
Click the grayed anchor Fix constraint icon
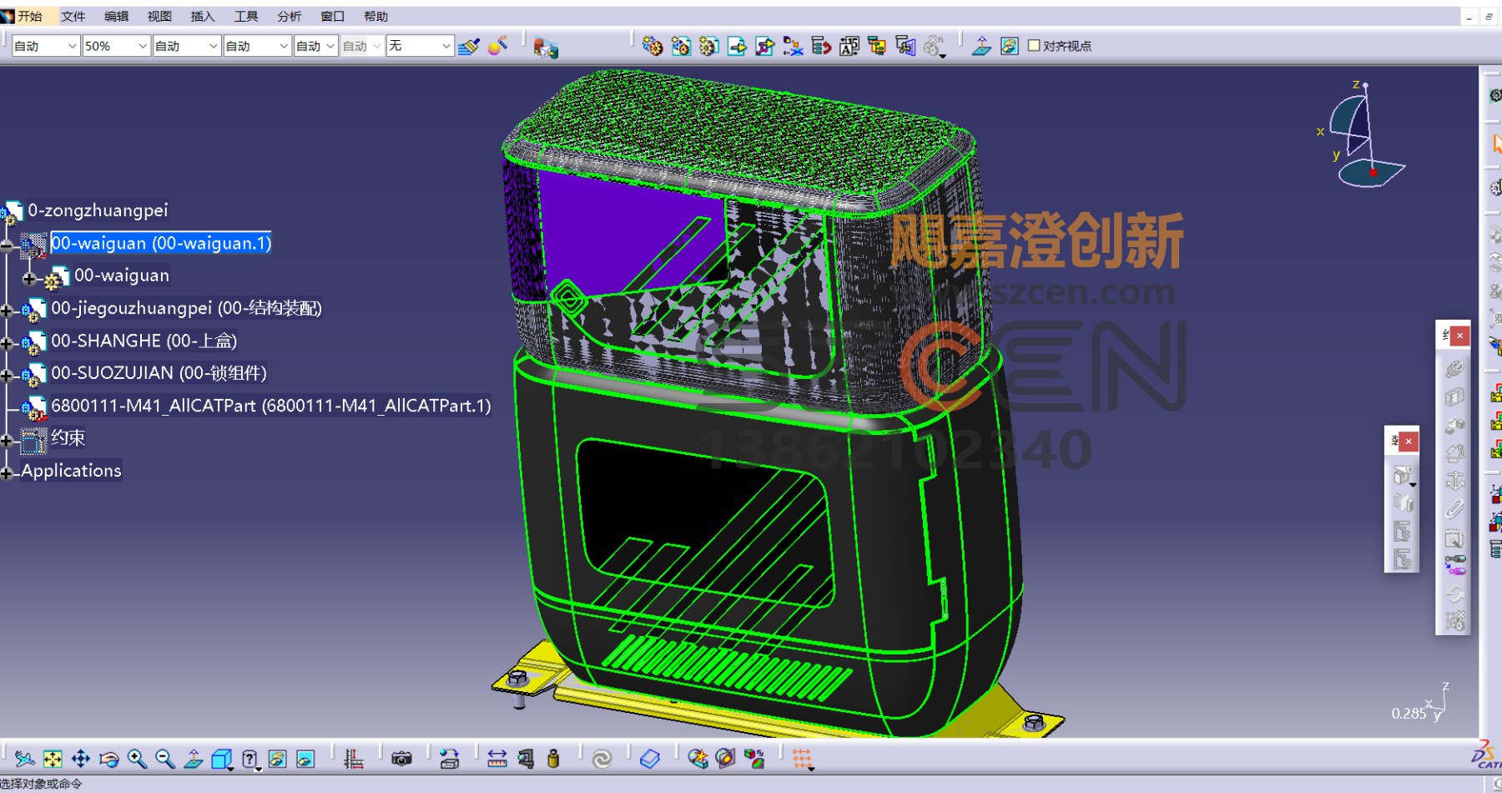point(1455,481)
